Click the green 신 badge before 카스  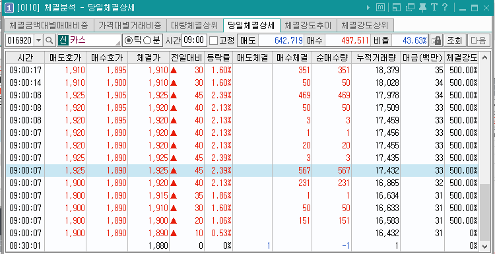63,40
